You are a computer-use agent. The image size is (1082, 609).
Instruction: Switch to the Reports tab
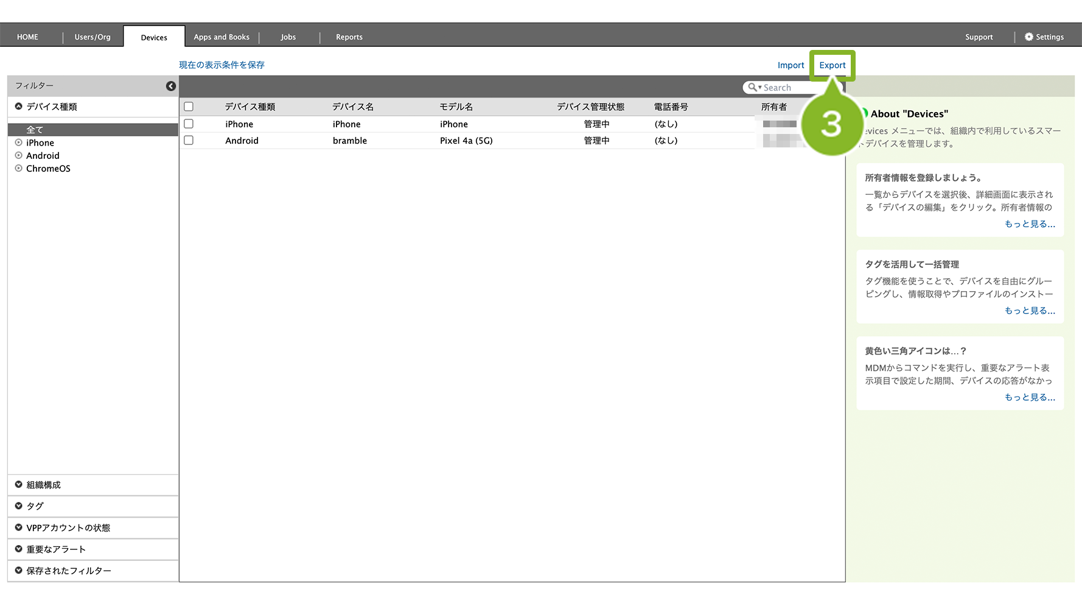(x=349, y=37)
